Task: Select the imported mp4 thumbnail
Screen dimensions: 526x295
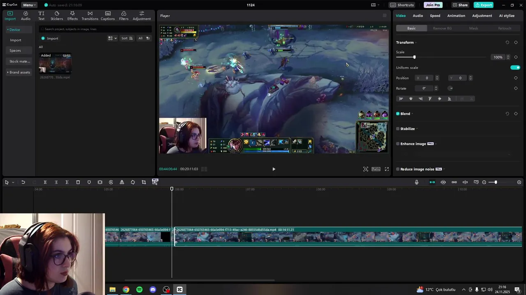Action: [55, 63]
